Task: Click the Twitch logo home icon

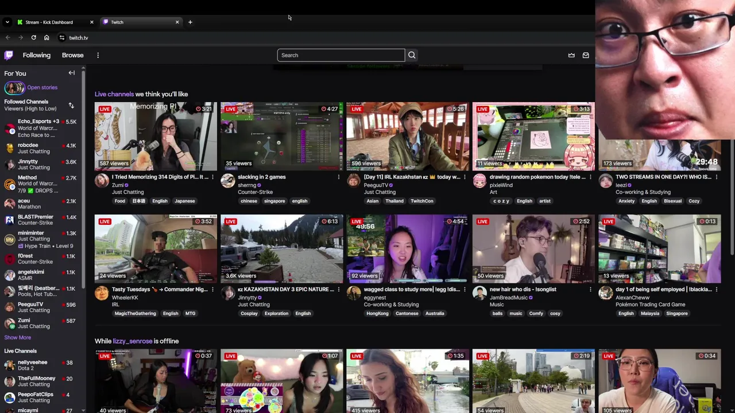Action: click(9, 55)
